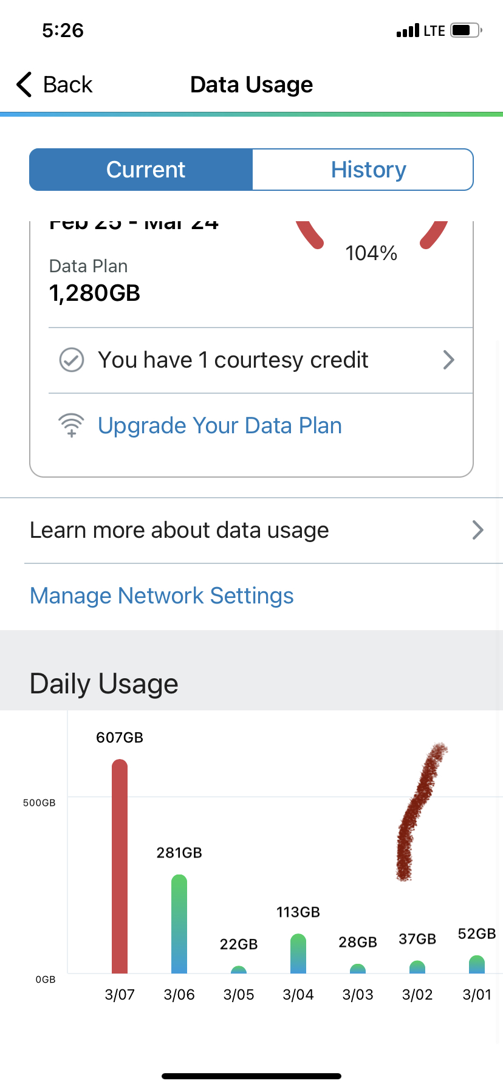
Task: Tap the cellular signal bars icon
Action: pos(407,30)
